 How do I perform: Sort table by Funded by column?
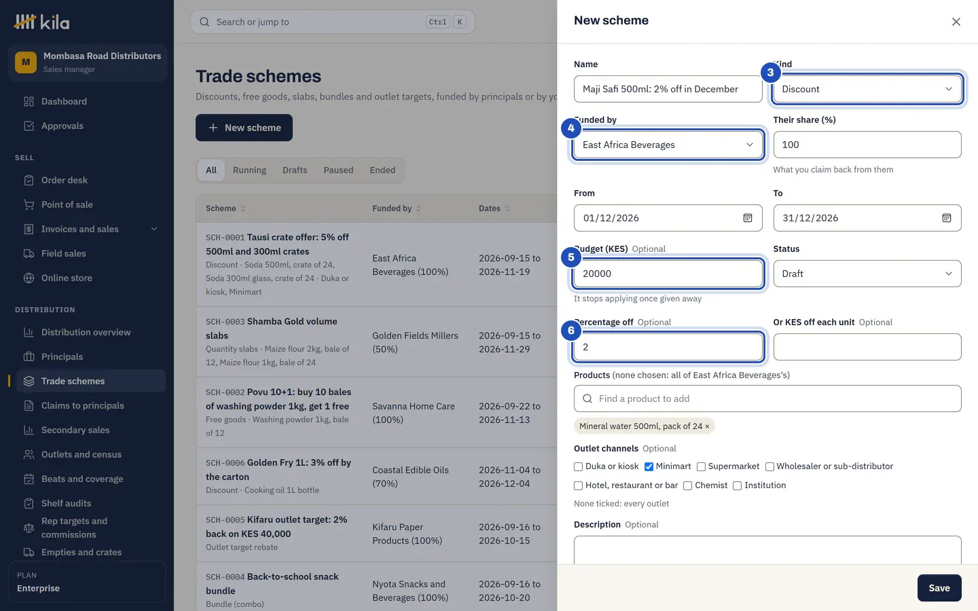(x=397, y=208)
